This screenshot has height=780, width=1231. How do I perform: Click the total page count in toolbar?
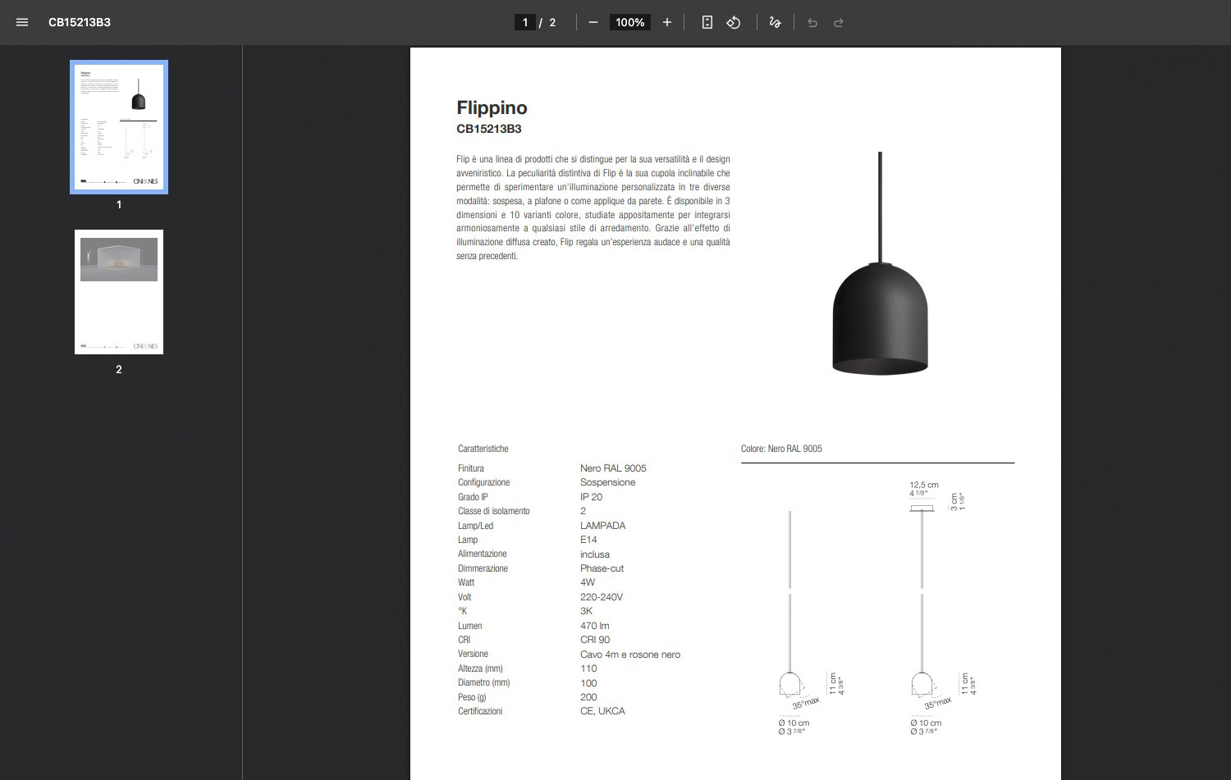point(552,22)
